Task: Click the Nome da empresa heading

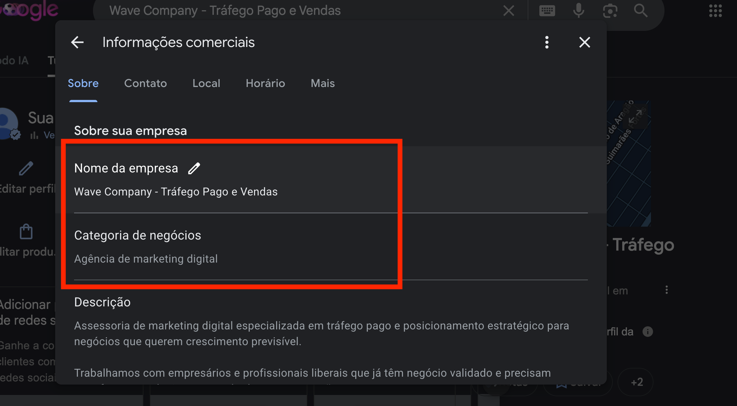Action: pyautogui.click(x=126, y=168)
